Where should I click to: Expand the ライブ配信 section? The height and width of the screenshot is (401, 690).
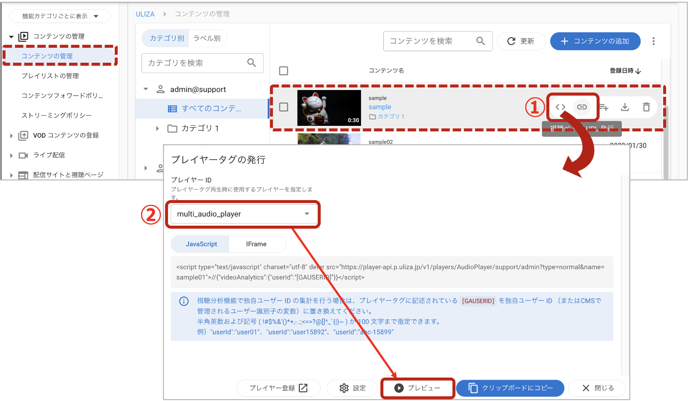(x=12, y=156)
